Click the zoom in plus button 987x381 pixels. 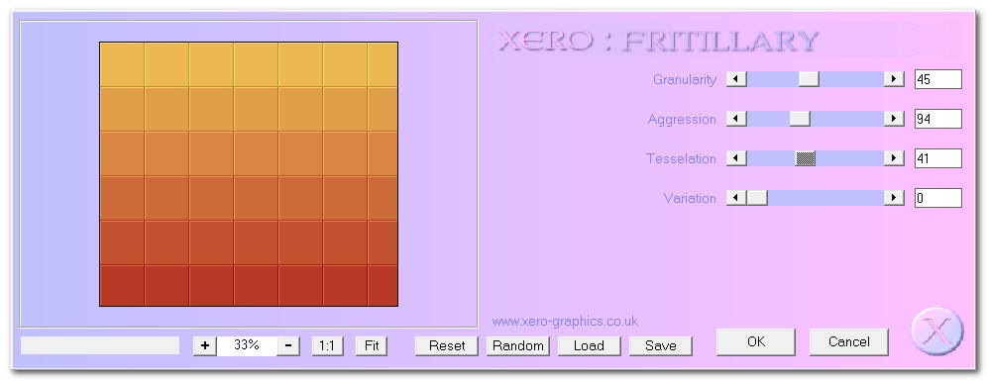(x=204, y=345)
